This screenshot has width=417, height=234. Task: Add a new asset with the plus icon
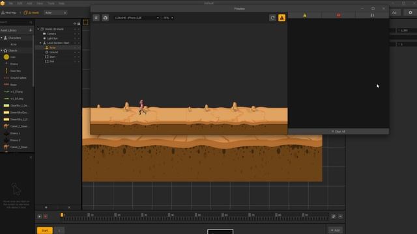coord(31,31)
